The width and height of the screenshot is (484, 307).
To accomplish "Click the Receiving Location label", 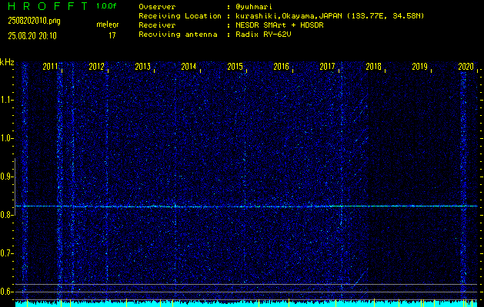I will coord(180,16).
